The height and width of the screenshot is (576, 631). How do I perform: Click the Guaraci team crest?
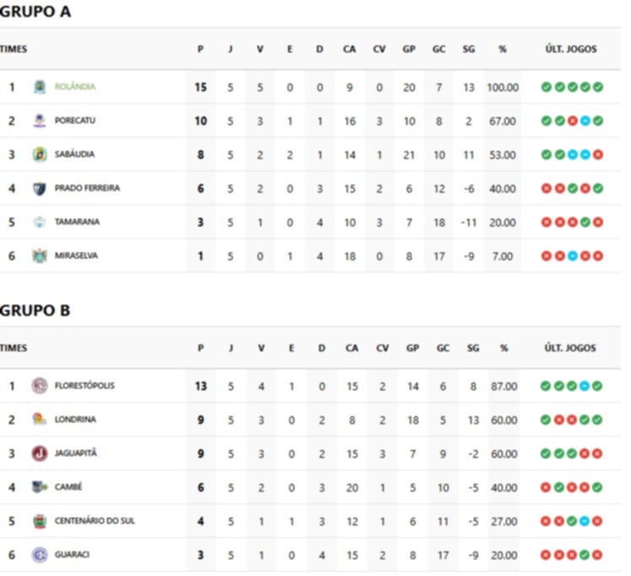[40, 555]
